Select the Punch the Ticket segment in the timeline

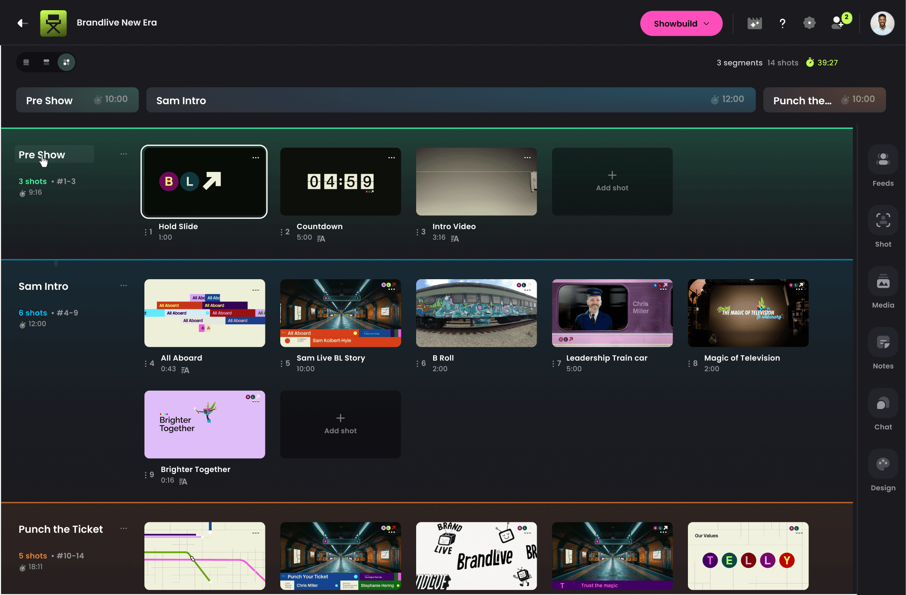(x=824, y=100)
